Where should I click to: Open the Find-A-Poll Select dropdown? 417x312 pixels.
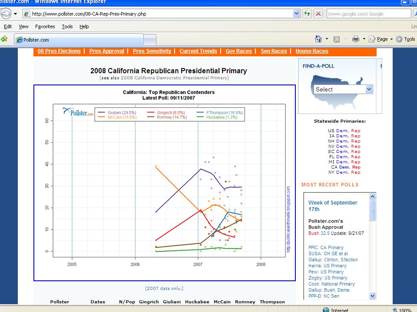pyautogui.click(x=343, y=89)
